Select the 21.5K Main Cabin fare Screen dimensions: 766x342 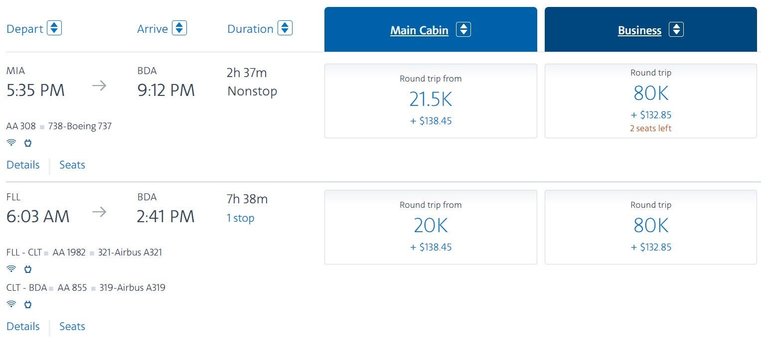[431, 101]
